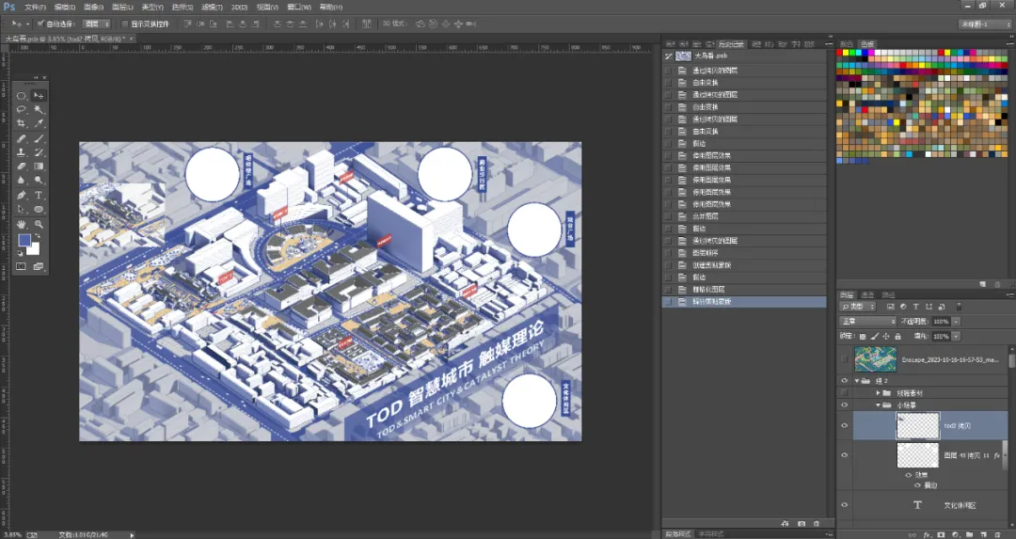Select the Horizontal Type tool
The image size is (1016, 539).
39,195
